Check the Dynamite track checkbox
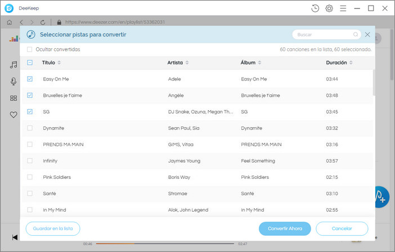 [30, 128]
